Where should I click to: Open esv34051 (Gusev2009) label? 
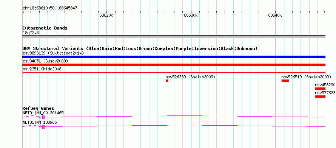pyautogui.click(x=45, y=61)
